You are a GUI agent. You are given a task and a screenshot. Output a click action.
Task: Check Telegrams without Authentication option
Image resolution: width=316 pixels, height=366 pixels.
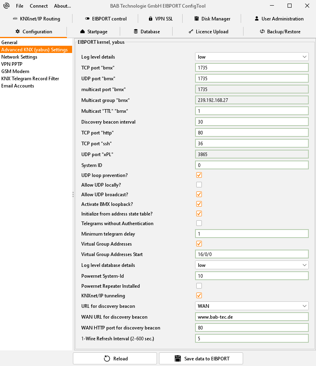point(199,223)
